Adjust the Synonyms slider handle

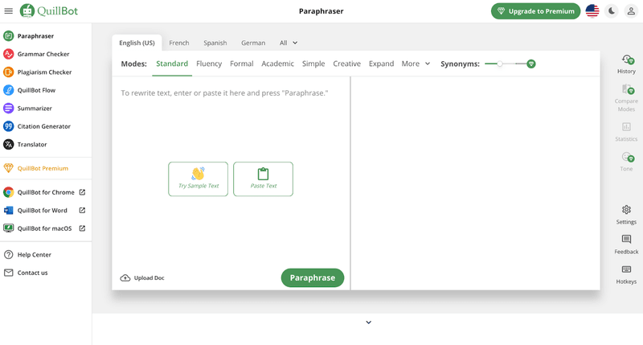tap(500, 64)
